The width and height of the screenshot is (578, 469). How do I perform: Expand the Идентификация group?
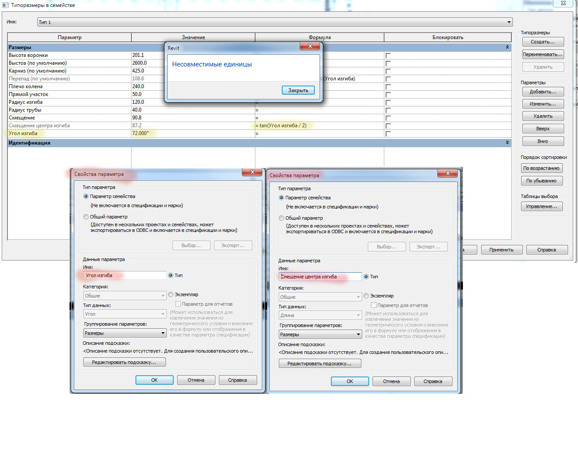[507, 142]
